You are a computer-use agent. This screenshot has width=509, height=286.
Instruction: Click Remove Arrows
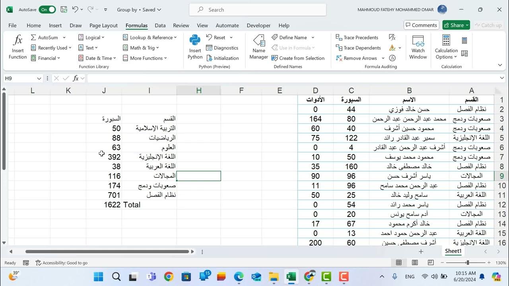[357, 58]
